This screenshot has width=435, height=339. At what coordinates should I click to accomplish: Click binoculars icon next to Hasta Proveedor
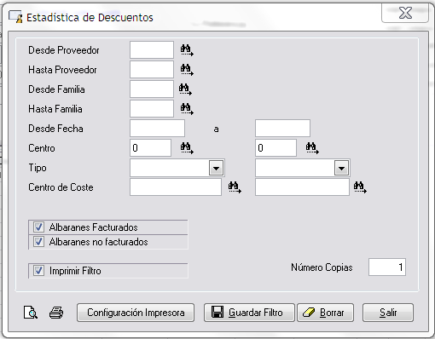tap(187, 70)
